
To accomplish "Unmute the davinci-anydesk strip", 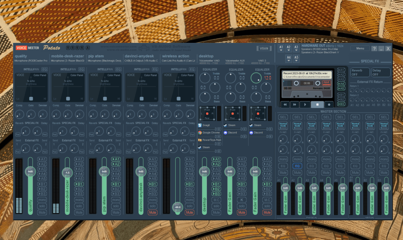I will point(153,212).
